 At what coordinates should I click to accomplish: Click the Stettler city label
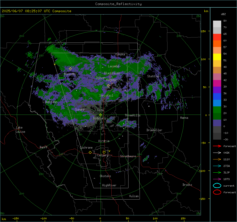[x=154, y=76]
